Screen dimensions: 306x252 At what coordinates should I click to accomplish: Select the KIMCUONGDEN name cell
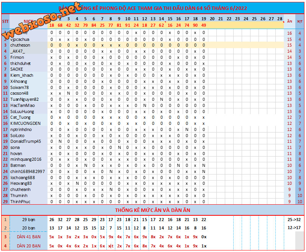[25, 123]
